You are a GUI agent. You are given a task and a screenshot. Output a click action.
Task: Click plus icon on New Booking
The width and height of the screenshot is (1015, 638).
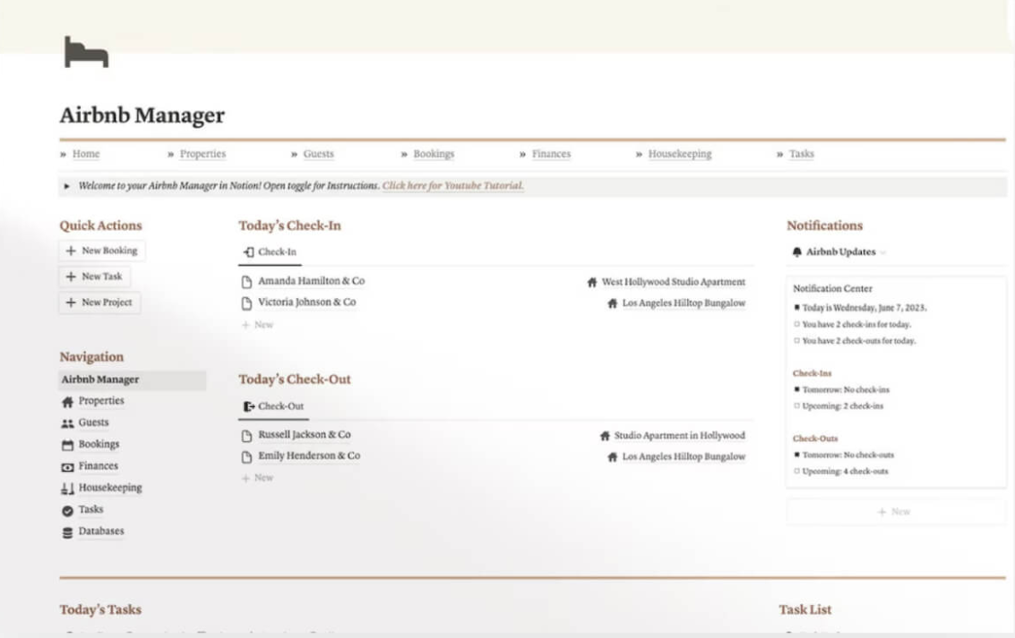(x=71, y=251)
